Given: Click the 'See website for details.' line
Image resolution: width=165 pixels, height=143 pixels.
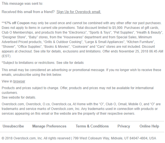Looking at the screenshot, I should click(19, 97).
